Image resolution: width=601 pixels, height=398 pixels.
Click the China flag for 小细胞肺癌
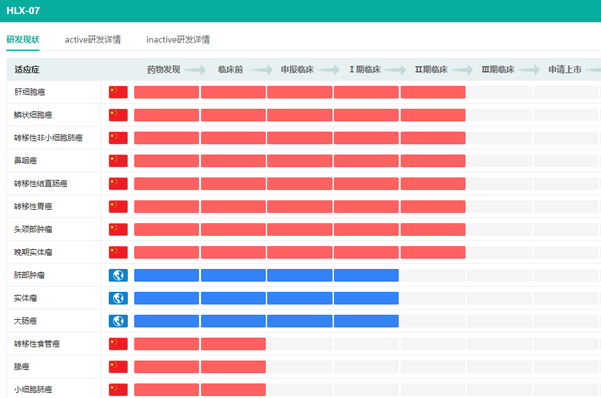[x=118, y=389]
